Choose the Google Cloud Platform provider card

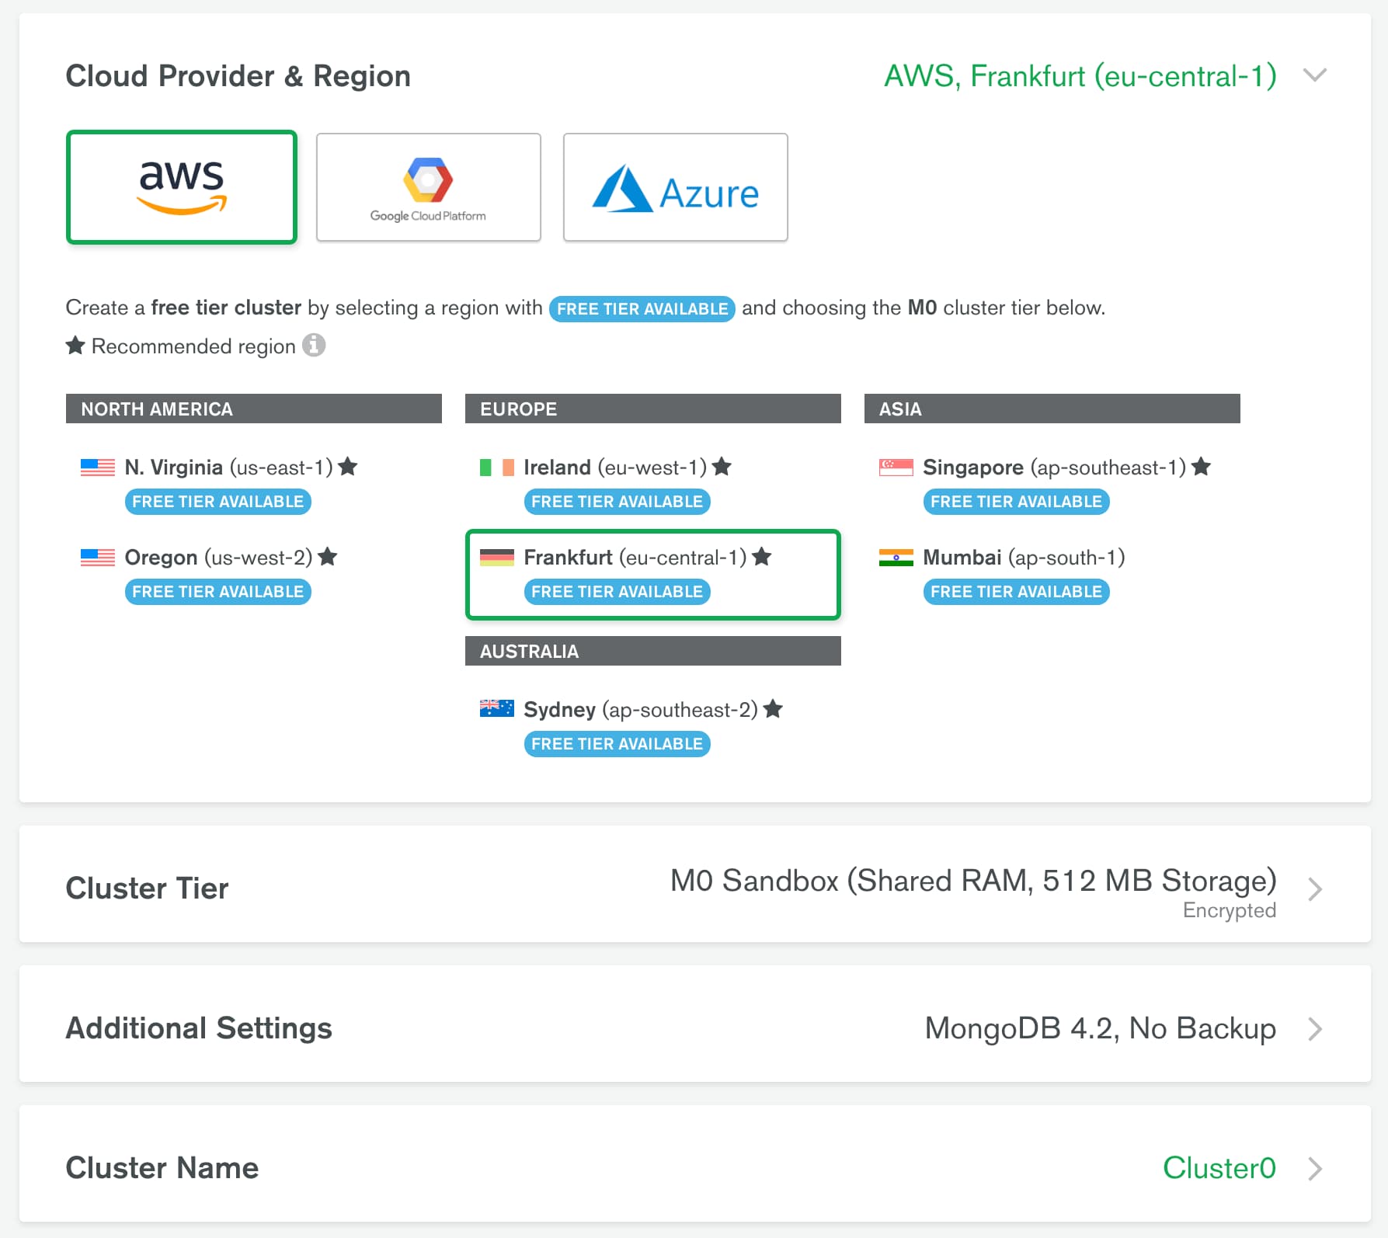(429, 187)
